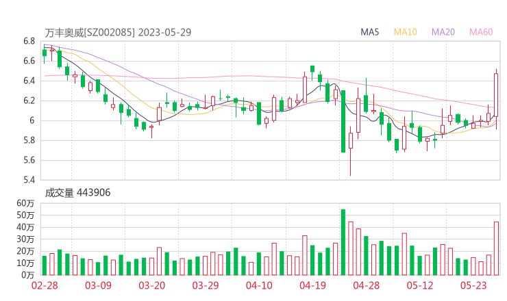Click the MA10 legend label
The width and height of the screenshot is (507, 301).
click(405, 32)
